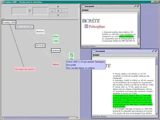This screenshot has width=160, height=120.
Task: Click the collapse arrows above the graph panel
Action: tap(3, 19)
